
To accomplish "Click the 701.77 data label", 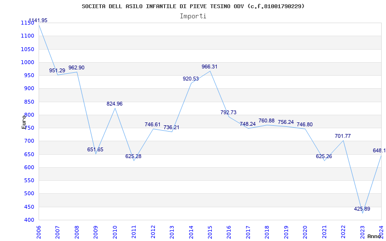I will coord(343,136).
